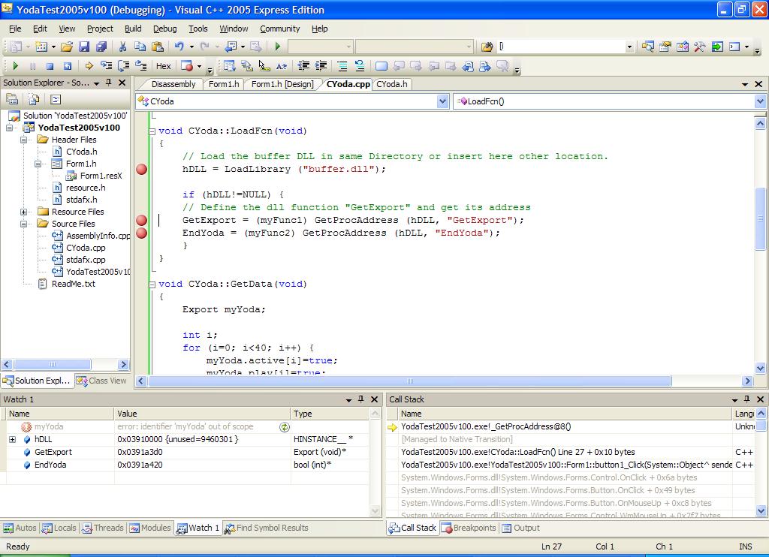
Task: Expand Resource Files folder
Action: 23,212
